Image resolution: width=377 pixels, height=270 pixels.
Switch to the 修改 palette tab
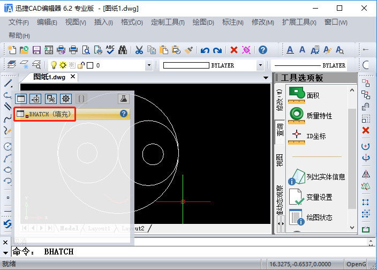(280, 100)
